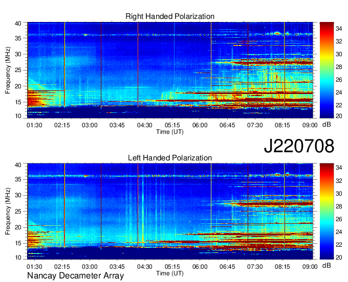
Task: Click the 05:15 time tick on Left Handed plot
Action: pos(172,267)
